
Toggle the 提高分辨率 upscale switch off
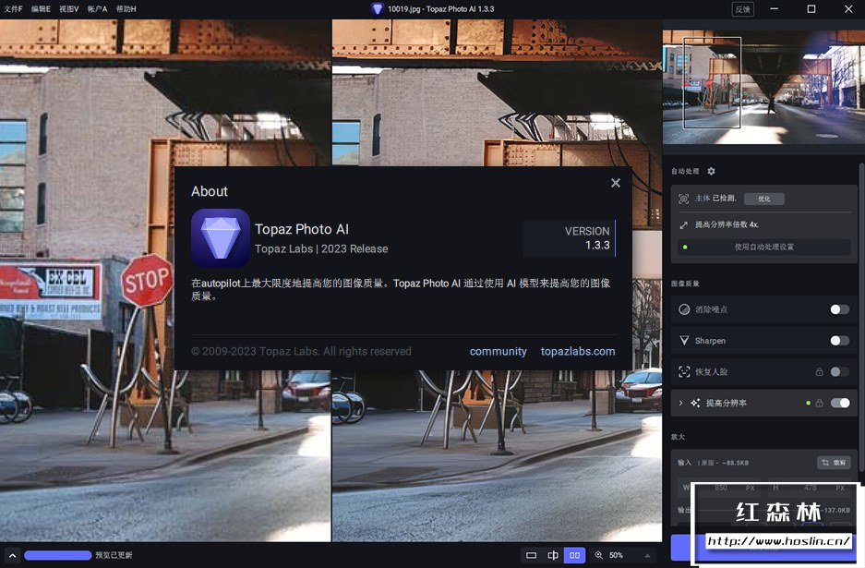[840, 403]
